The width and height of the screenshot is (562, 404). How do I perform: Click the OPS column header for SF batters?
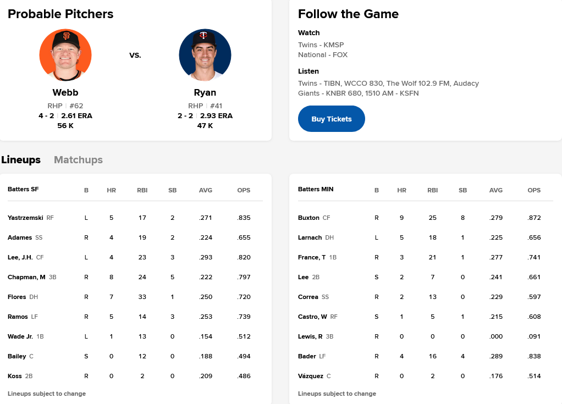244,190
